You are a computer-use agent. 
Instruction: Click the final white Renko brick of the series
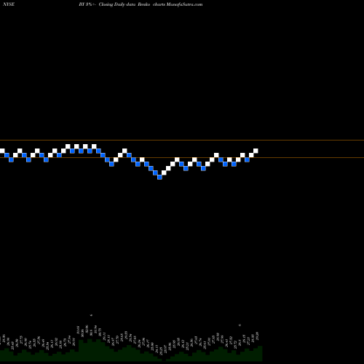(256, 151)
